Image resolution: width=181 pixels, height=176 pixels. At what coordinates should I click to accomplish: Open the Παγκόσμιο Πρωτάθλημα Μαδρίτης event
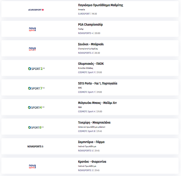pos(100,5)
